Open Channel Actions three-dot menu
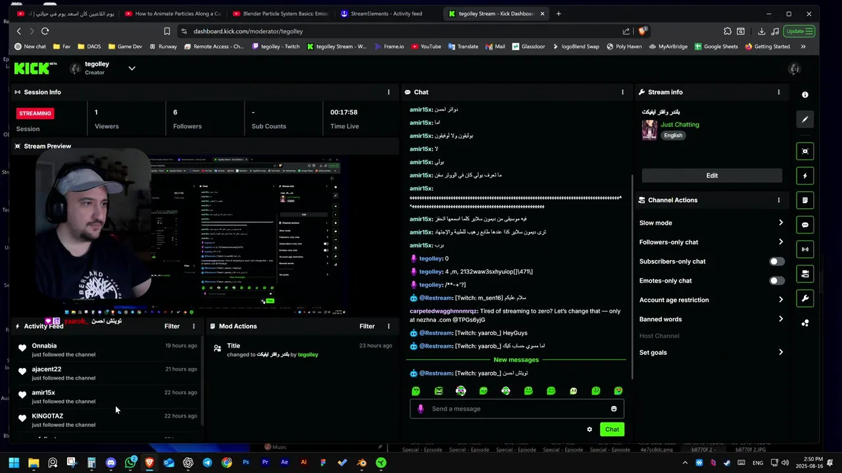Viewport: 842px width, 473px height. 779,200
